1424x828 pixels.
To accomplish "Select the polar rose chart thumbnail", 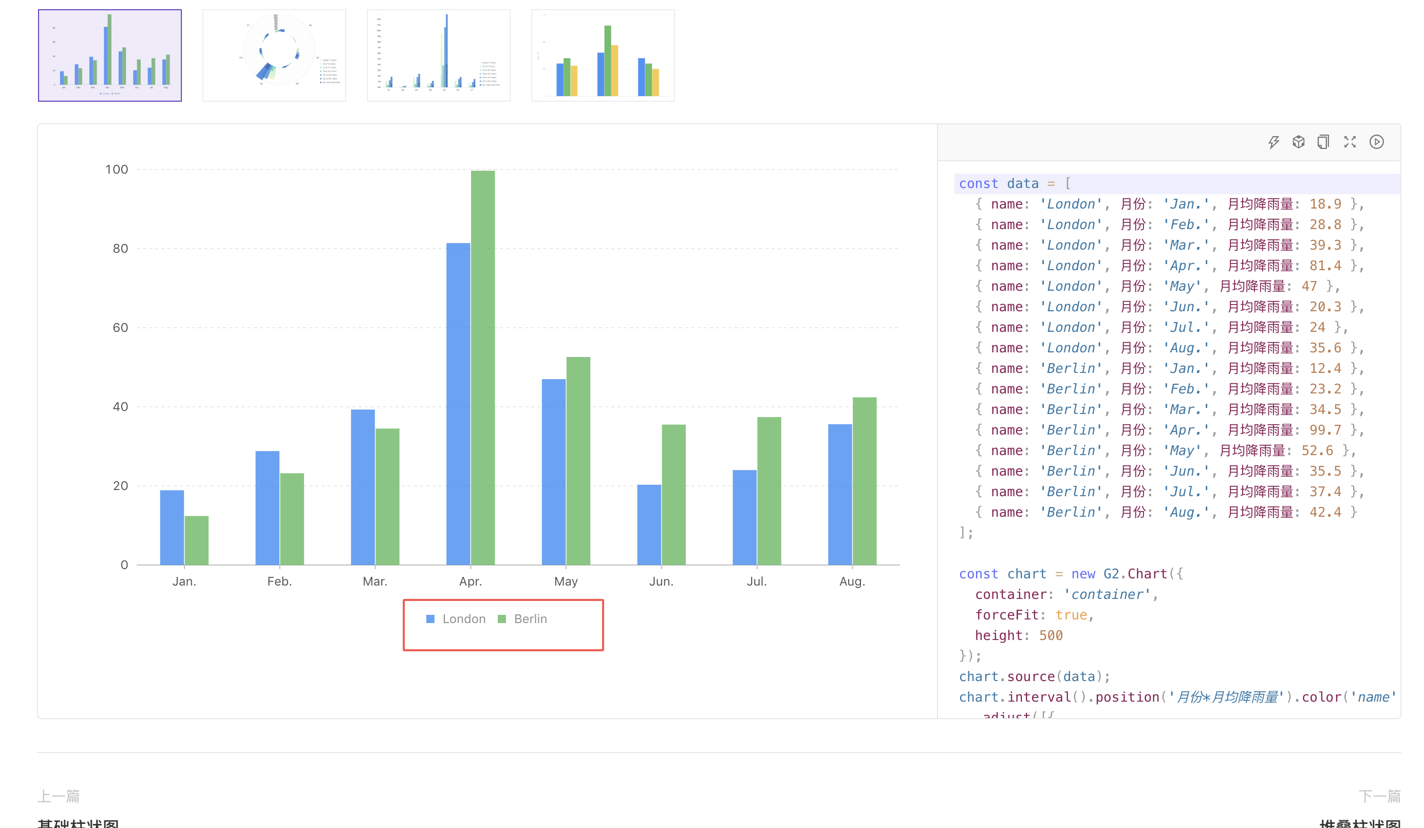I will click(x=274, y=55).
